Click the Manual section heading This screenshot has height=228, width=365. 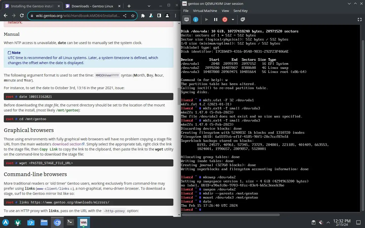[x=12, y=34]
